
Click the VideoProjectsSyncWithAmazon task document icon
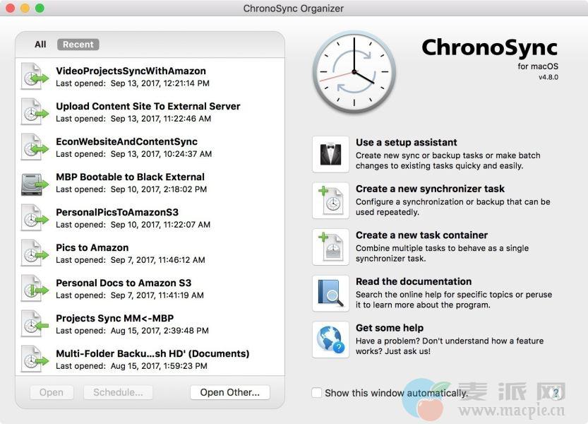(x=35, y=76)
